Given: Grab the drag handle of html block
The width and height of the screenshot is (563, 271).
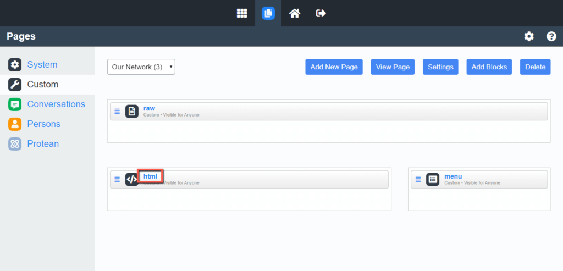Looking at the screenshot, I should click(x=117, y=179).
